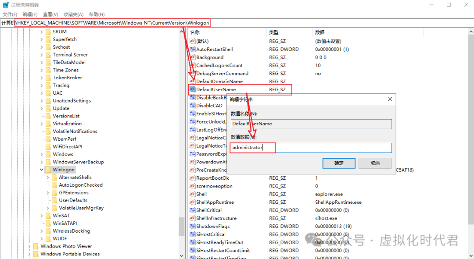Expand the GPExtensions subkey
Viewport: 474px width, 259px height.
pyautogui.click(x=48, y=192)
